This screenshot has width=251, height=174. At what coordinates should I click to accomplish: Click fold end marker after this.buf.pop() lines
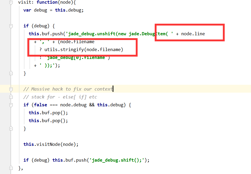point(11,128)
